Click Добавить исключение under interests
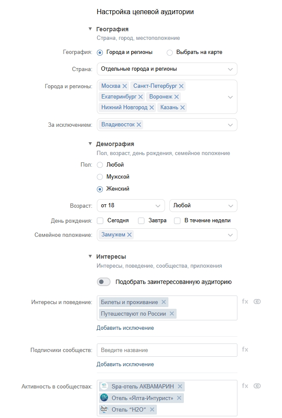The image size is (282, 418). [125, 328]
